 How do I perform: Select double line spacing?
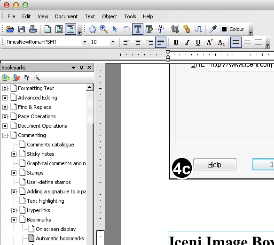point(258,42)
